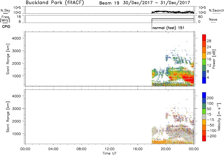Click "Slant Range [km]" label of power panel
The width and height of the screenshot is (224, 155).
[8, 59]
